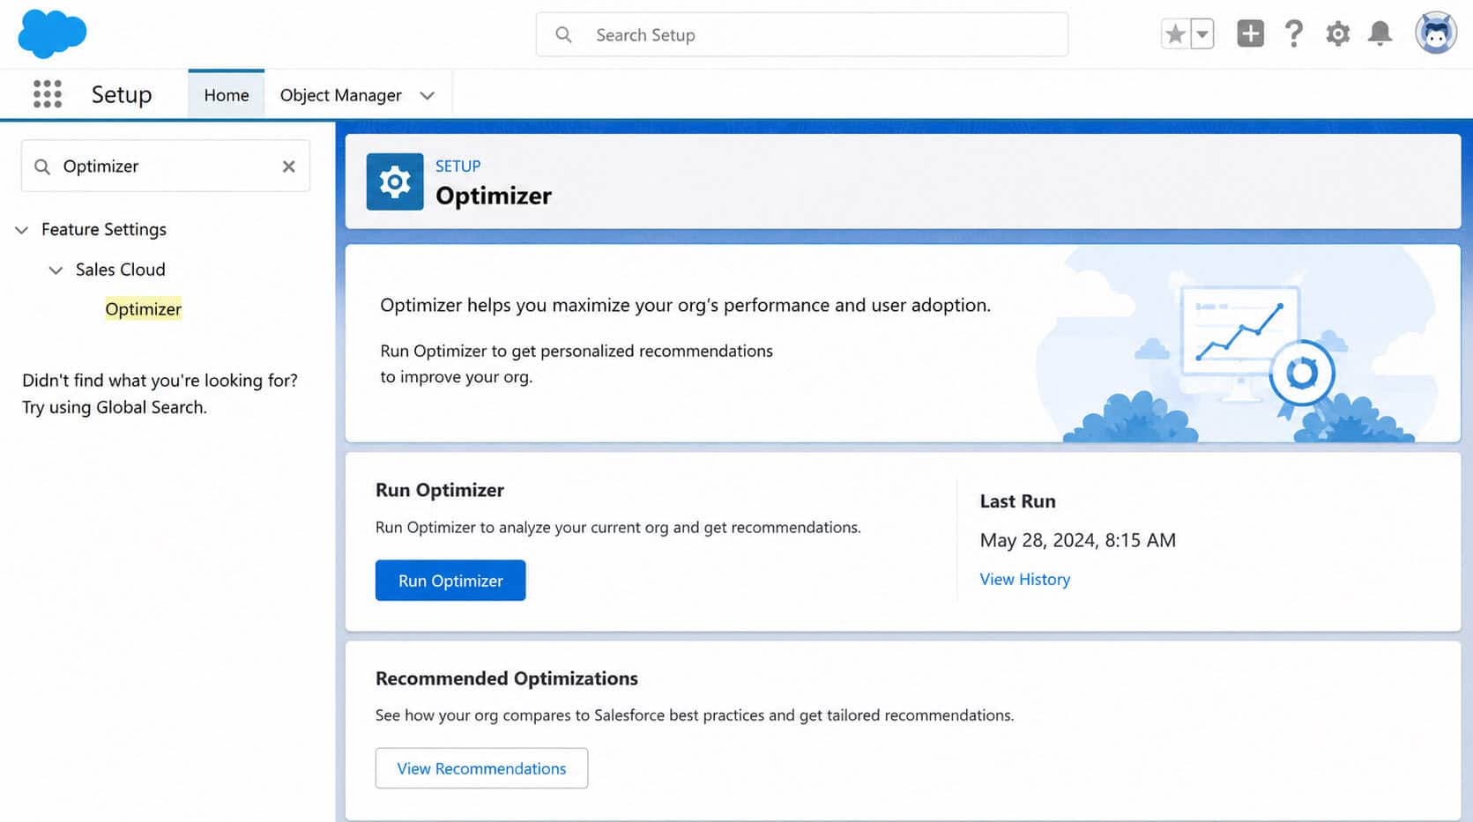Click the Setup app name label

click(122, 94)
